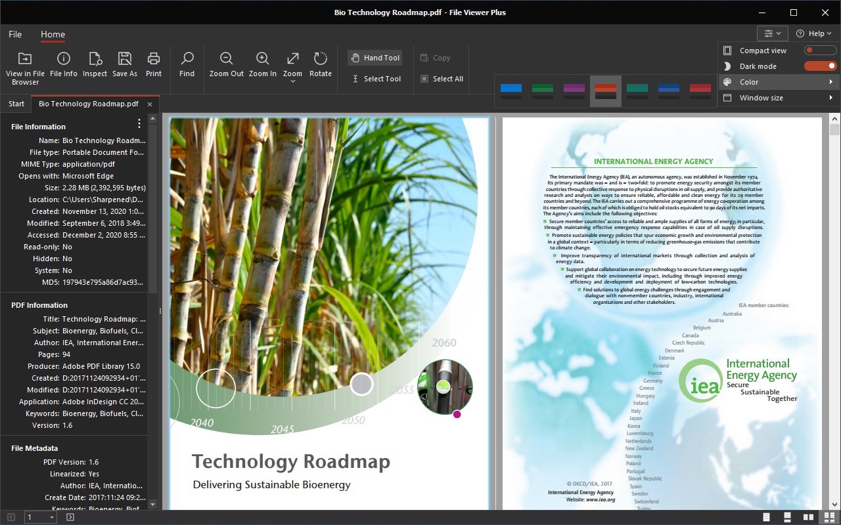Click the '2.28 MB (2,392,595 bytes)' size

point(104,188)
